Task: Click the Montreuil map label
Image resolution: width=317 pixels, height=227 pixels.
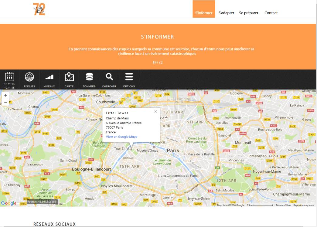Action: (x=243, y=143)
